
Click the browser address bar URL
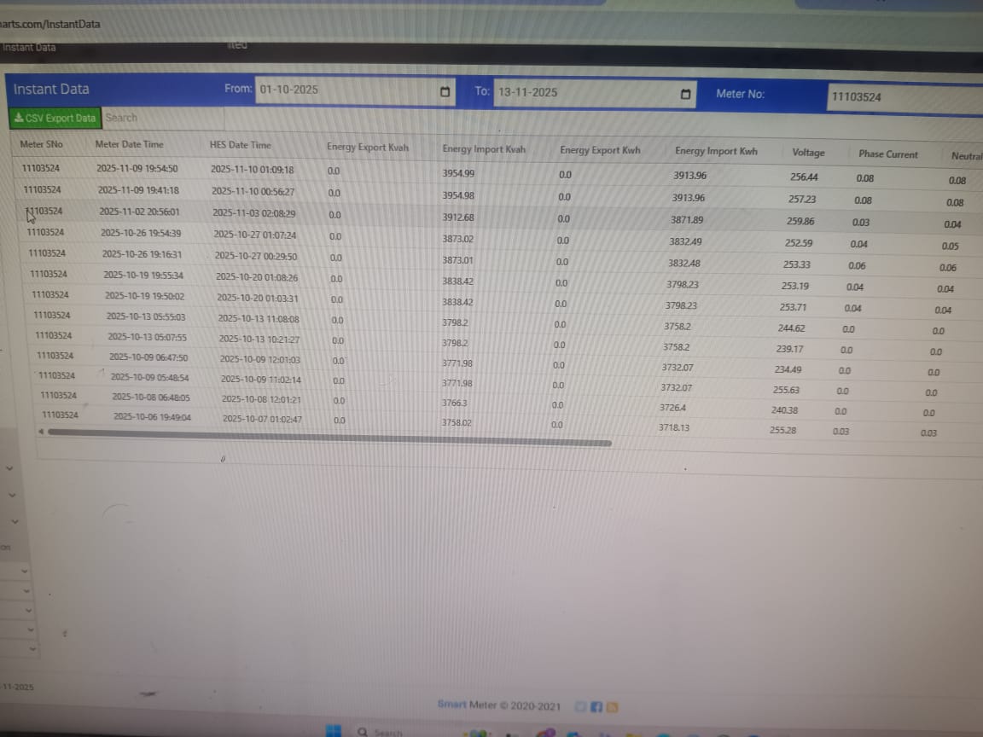50,25
